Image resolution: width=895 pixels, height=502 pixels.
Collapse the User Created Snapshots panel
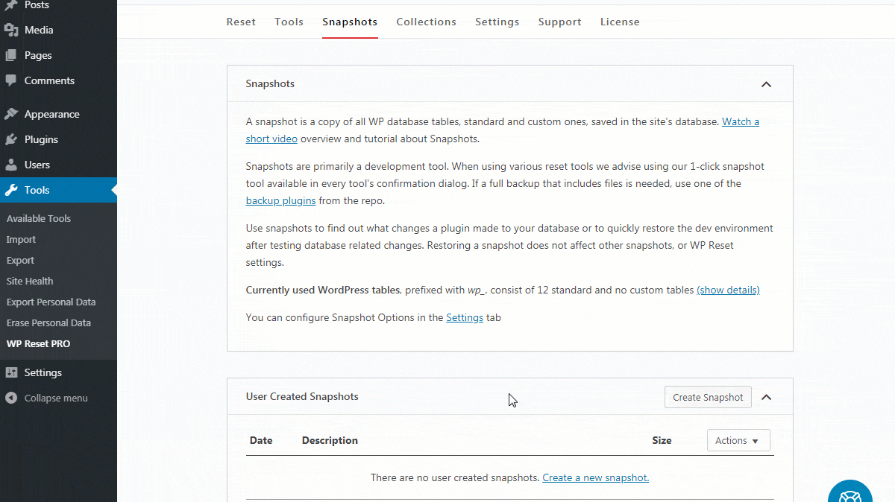[766, 397]
